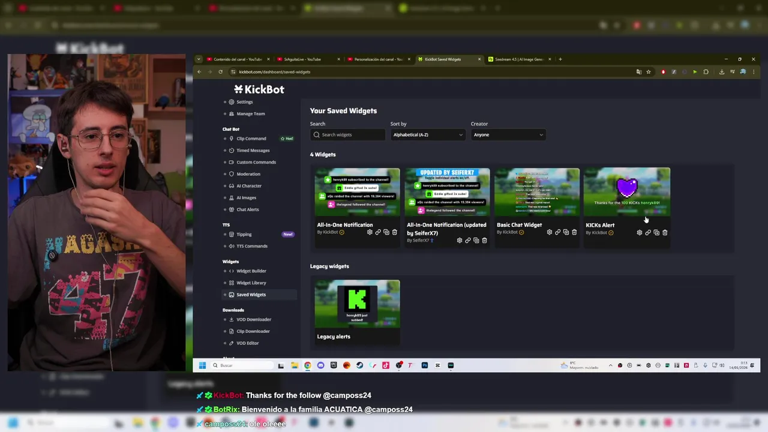Click the Windows Start button
Screen dimensions: 768x432
[x=202, y=365]
